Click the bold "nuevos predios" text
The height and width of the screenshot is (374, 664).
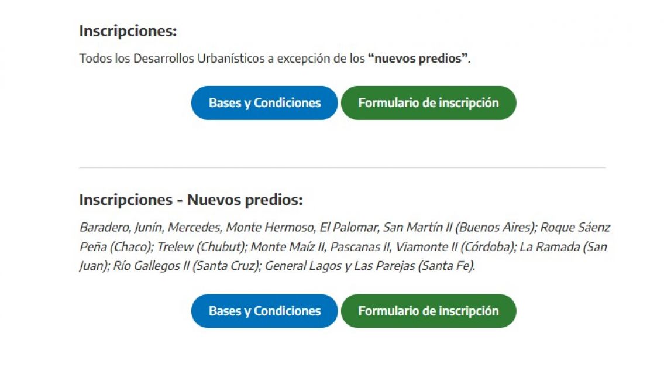(x=419, y=58)
